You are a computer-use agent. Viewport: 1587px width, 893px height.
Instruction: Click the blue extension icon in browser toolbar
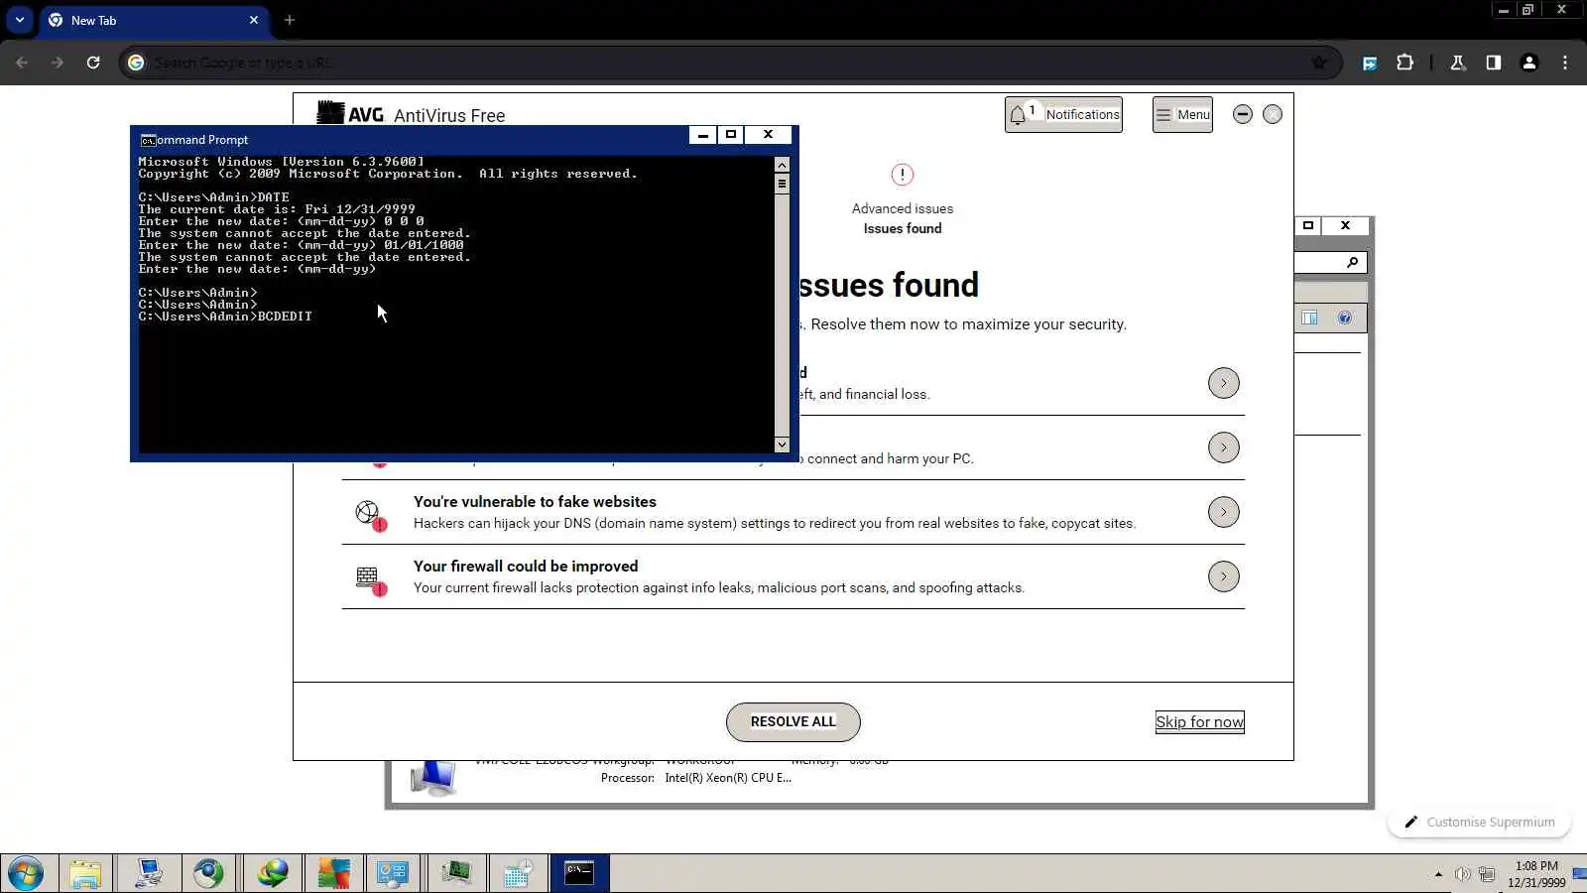pos(1370,63)
